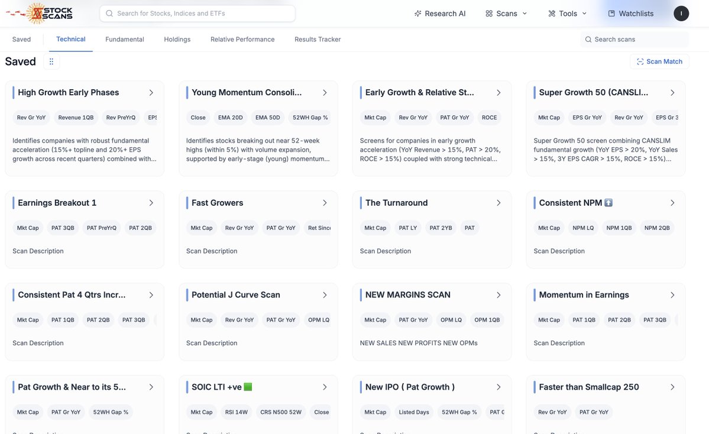Click the Tools wrench icon
This screenshot has height=434, width=709.
552,14
